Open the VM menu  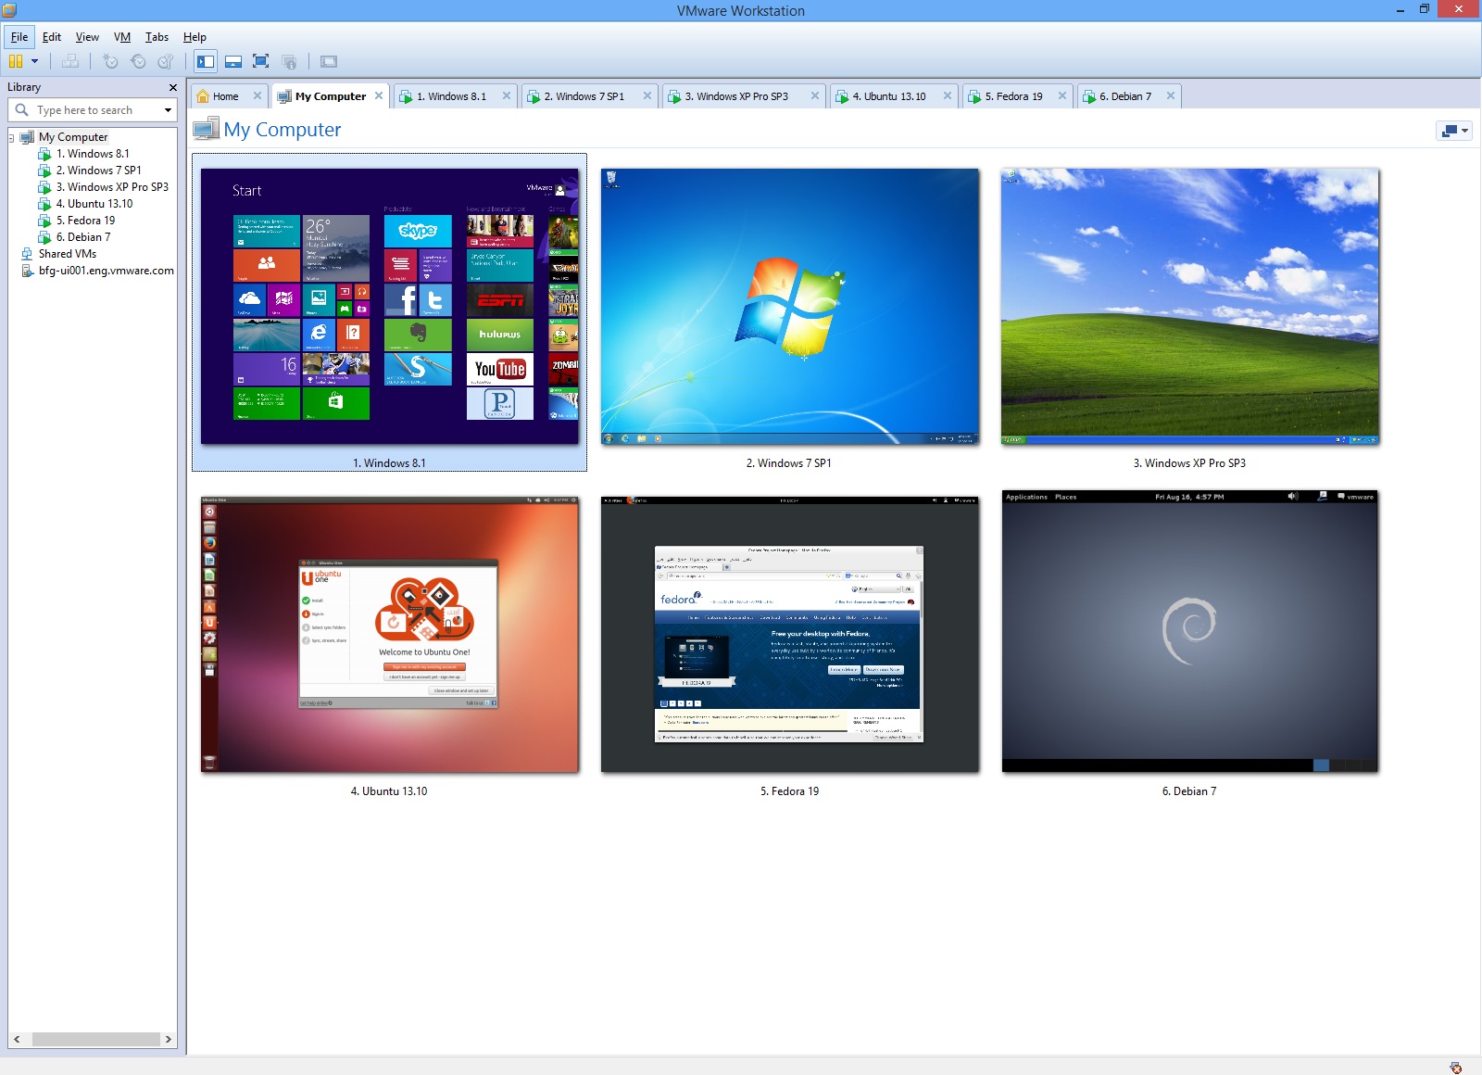point(121,37)
